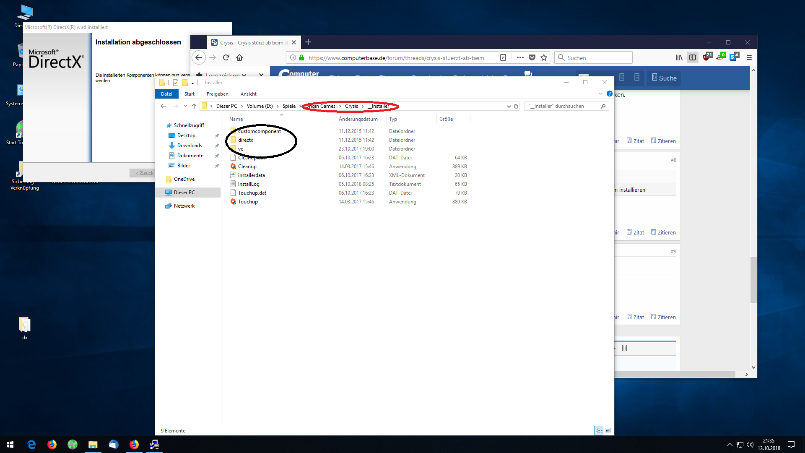Open Firefox hamburger menu
The height and width of the screenshot is (453, 805).
pyautogui.click(x=749, y=58)
